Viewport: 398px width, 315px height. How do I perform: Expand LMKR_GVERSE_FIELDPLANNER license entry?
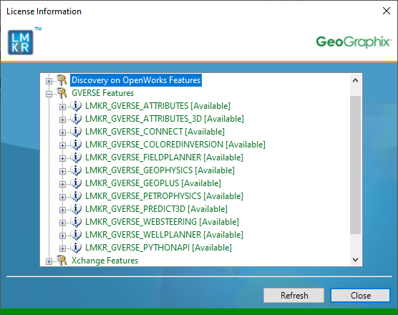62,158
